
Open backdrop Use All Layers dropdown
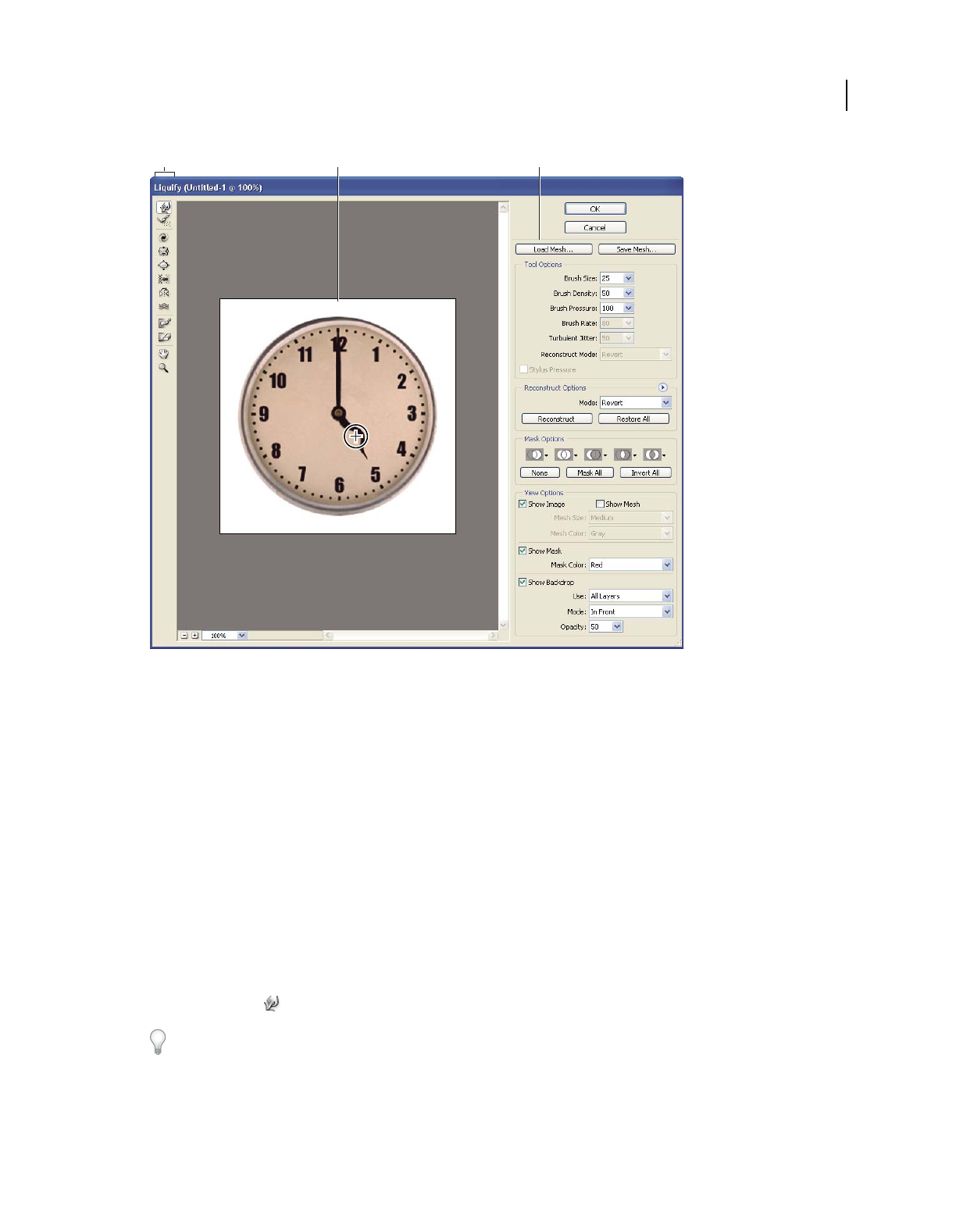(631, 596)
